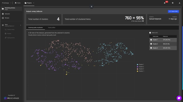Open the Recipes sidebar item
This screenshot has width=183, height=102.
point(7,18)
